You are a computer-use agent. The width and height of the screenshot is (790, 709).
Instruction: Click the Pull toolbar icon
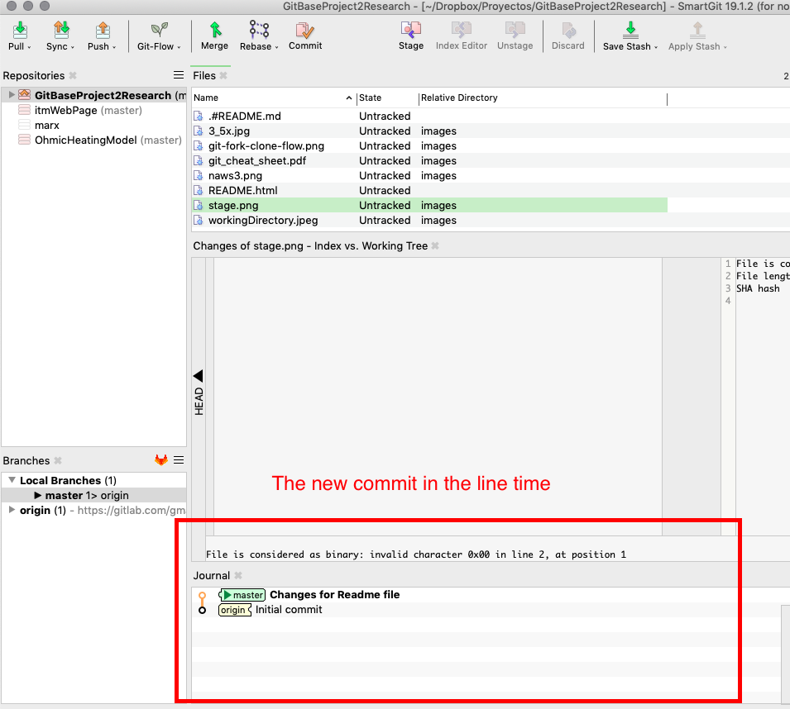20,31
